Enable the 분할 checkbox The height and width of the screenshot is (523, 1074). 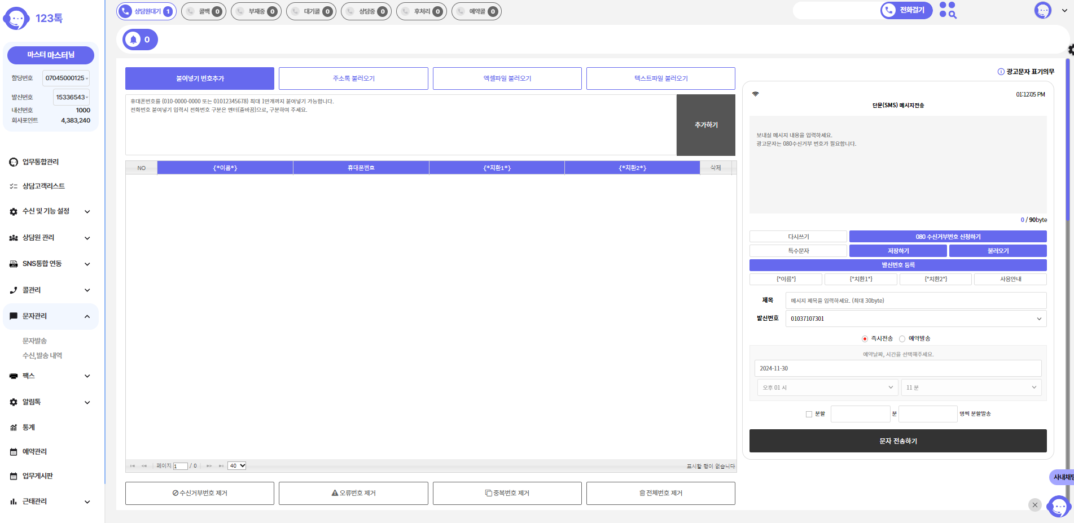(809, 414)
